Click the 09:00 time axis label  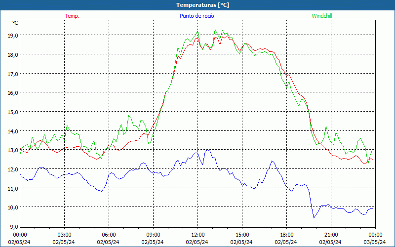pyautogui.click(x=153, y=235)
